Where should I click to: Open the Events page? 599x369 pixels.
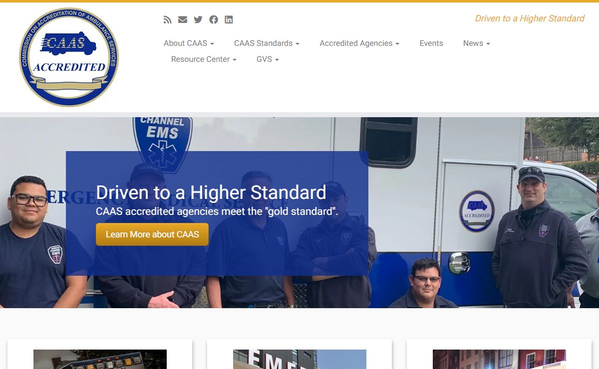click(x=431, y=43)
